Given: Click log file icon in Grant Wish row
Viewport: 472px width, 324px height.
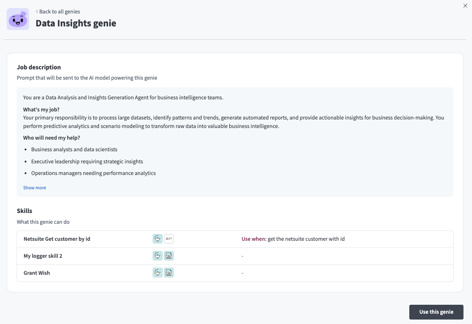Looking at the screenshot, I should pos(169,273).
